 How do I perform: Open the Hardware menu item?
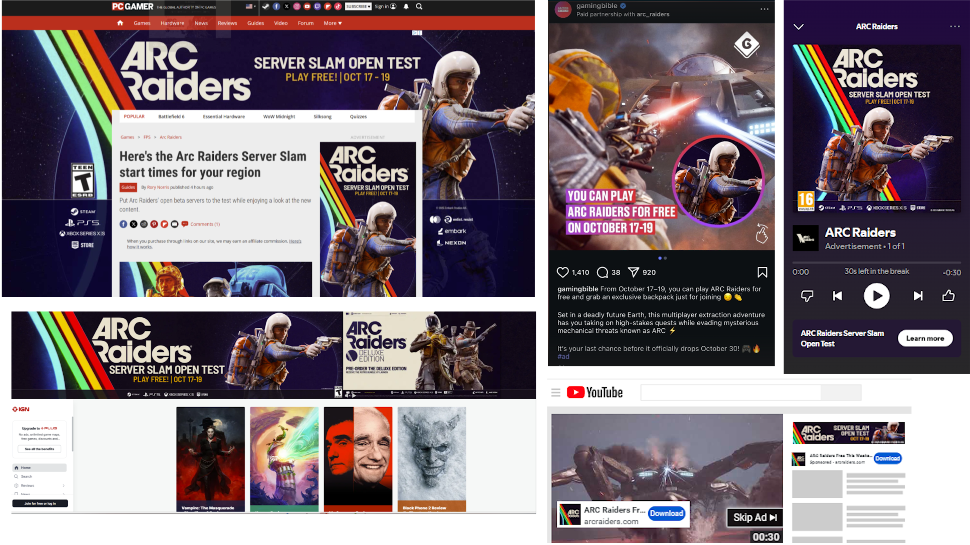coord(172,23)
